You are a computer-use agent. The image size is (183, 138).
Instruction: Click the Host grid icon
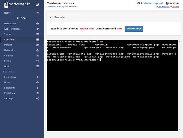[x=37, y=66]
